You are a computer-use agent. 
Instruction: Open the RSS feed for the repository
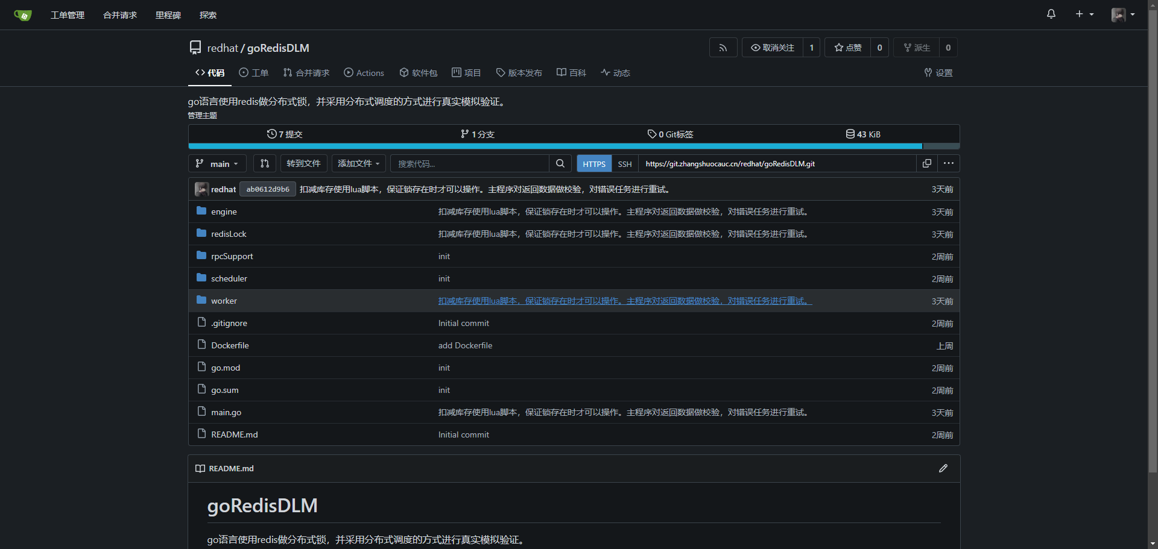(x=723, y=48)
